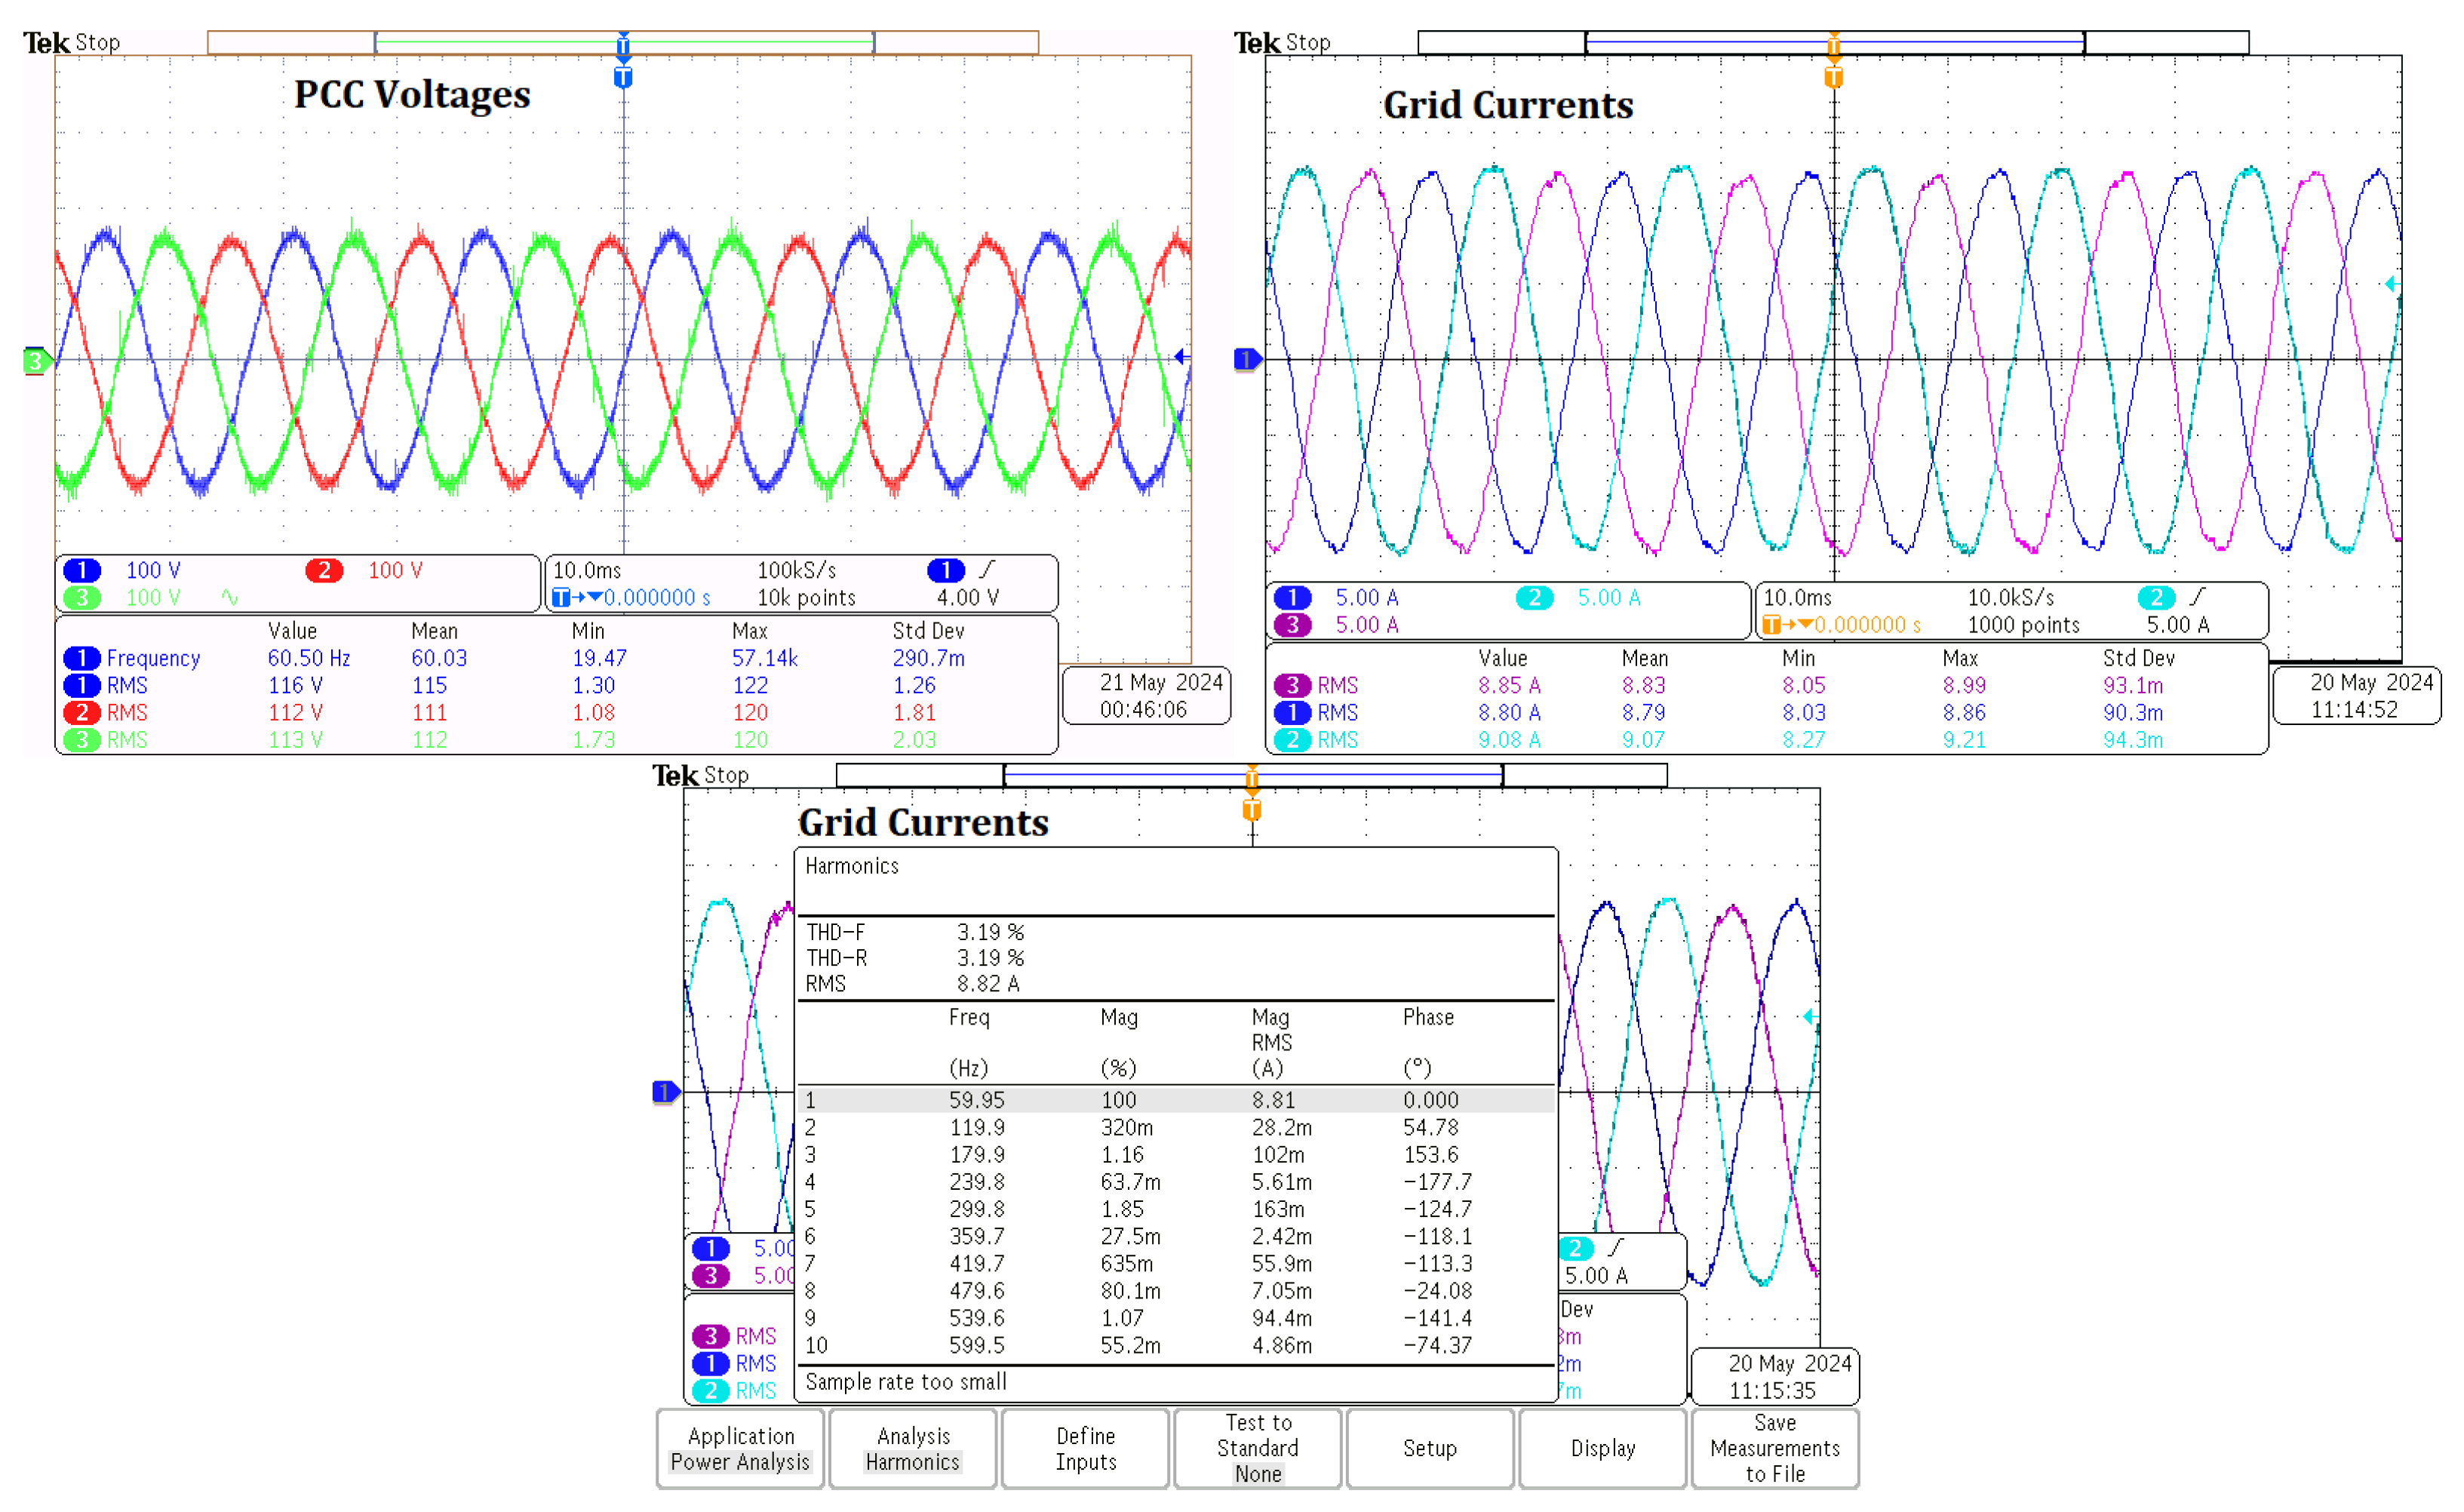
Task: Click the Application Power Analysis button
Action: click(x=740, y=1448)
